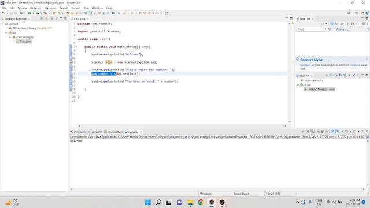Click the create local task link
This screenshot has height=208, width=370.
click(353, 65)
